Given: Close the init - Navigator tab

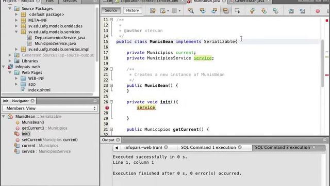Looking at the screenshot, I should (32, 101).
